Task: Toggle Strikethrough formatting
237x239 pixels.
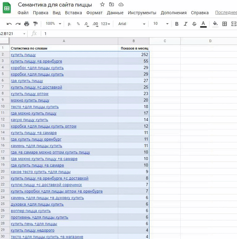Action: tap(194, 24)
